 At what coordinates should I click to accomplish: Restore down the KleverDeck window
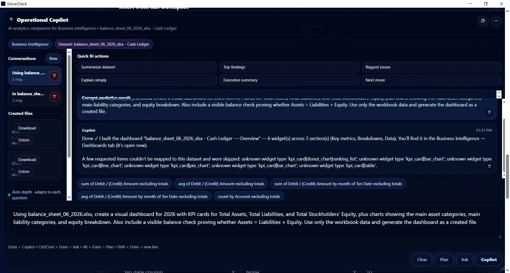[x=486, y=4]
